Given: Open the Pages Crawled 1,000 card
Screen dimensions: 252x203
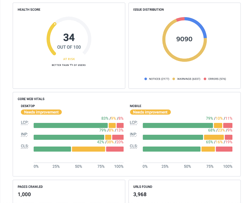Looking at the screenshot, I should point(68,191).
